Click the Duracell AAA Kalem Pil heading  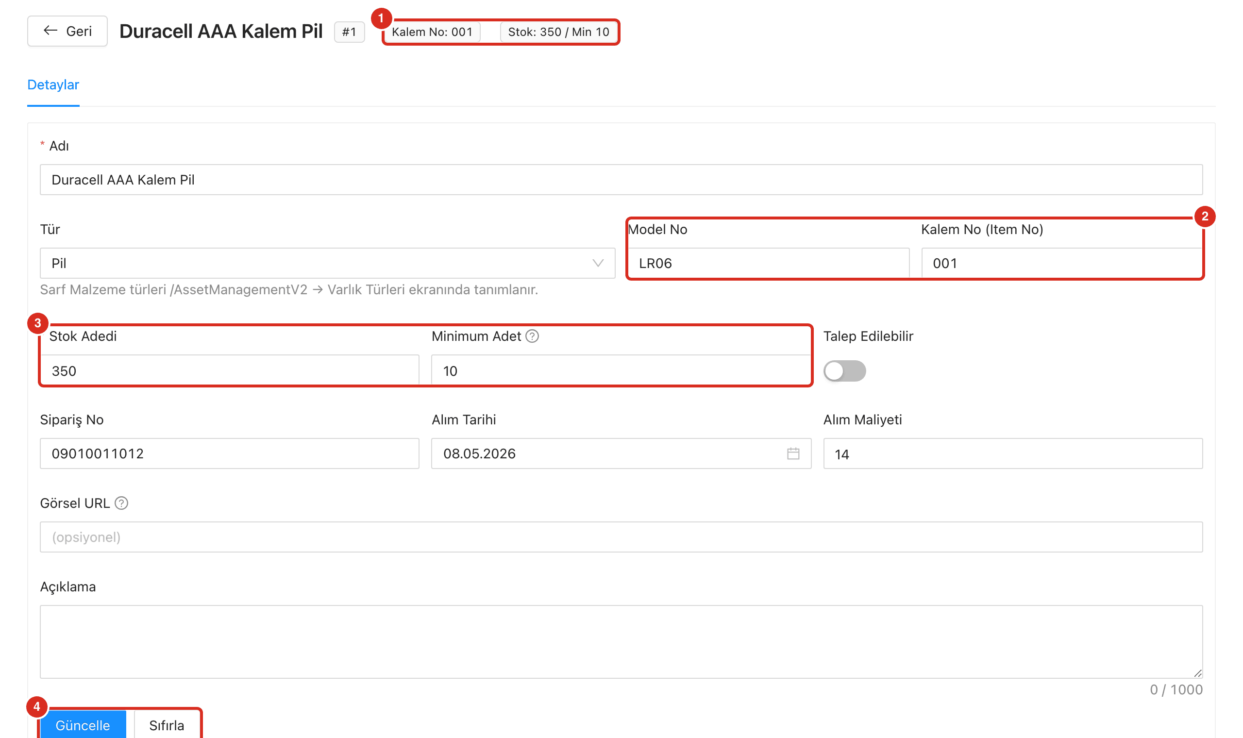pyautogui.click(x=221, y=32)
